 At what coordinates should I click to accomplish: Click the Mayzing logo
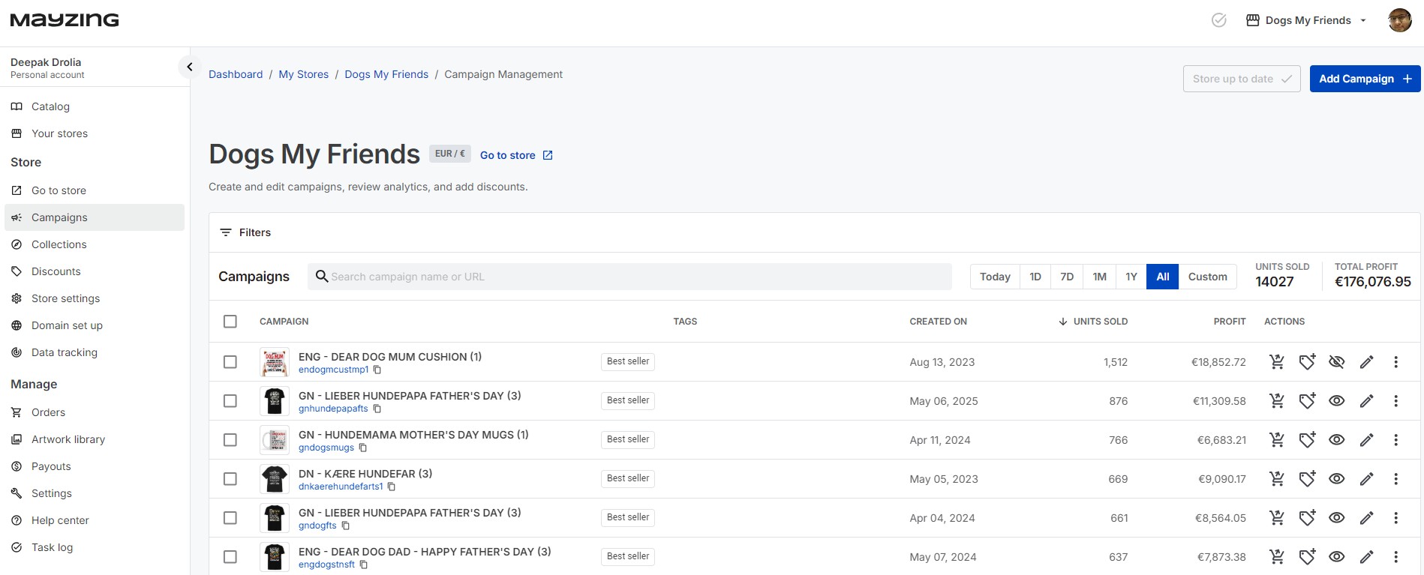(65, 19)
